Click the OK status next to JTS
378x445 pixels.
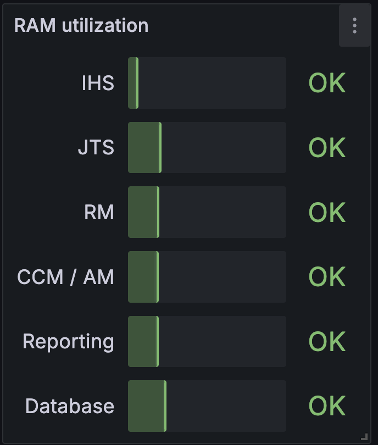click(x=327, y=148)
